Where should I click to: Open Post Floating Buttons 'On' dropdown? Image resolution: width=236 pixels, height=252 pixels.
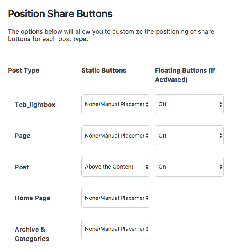point(189,167)
